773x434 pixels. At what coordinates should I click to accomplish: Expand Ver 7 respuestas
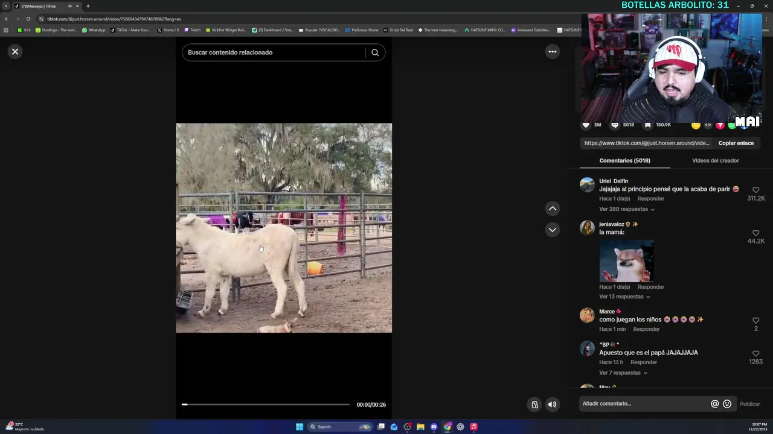click(x=623, y=373)
